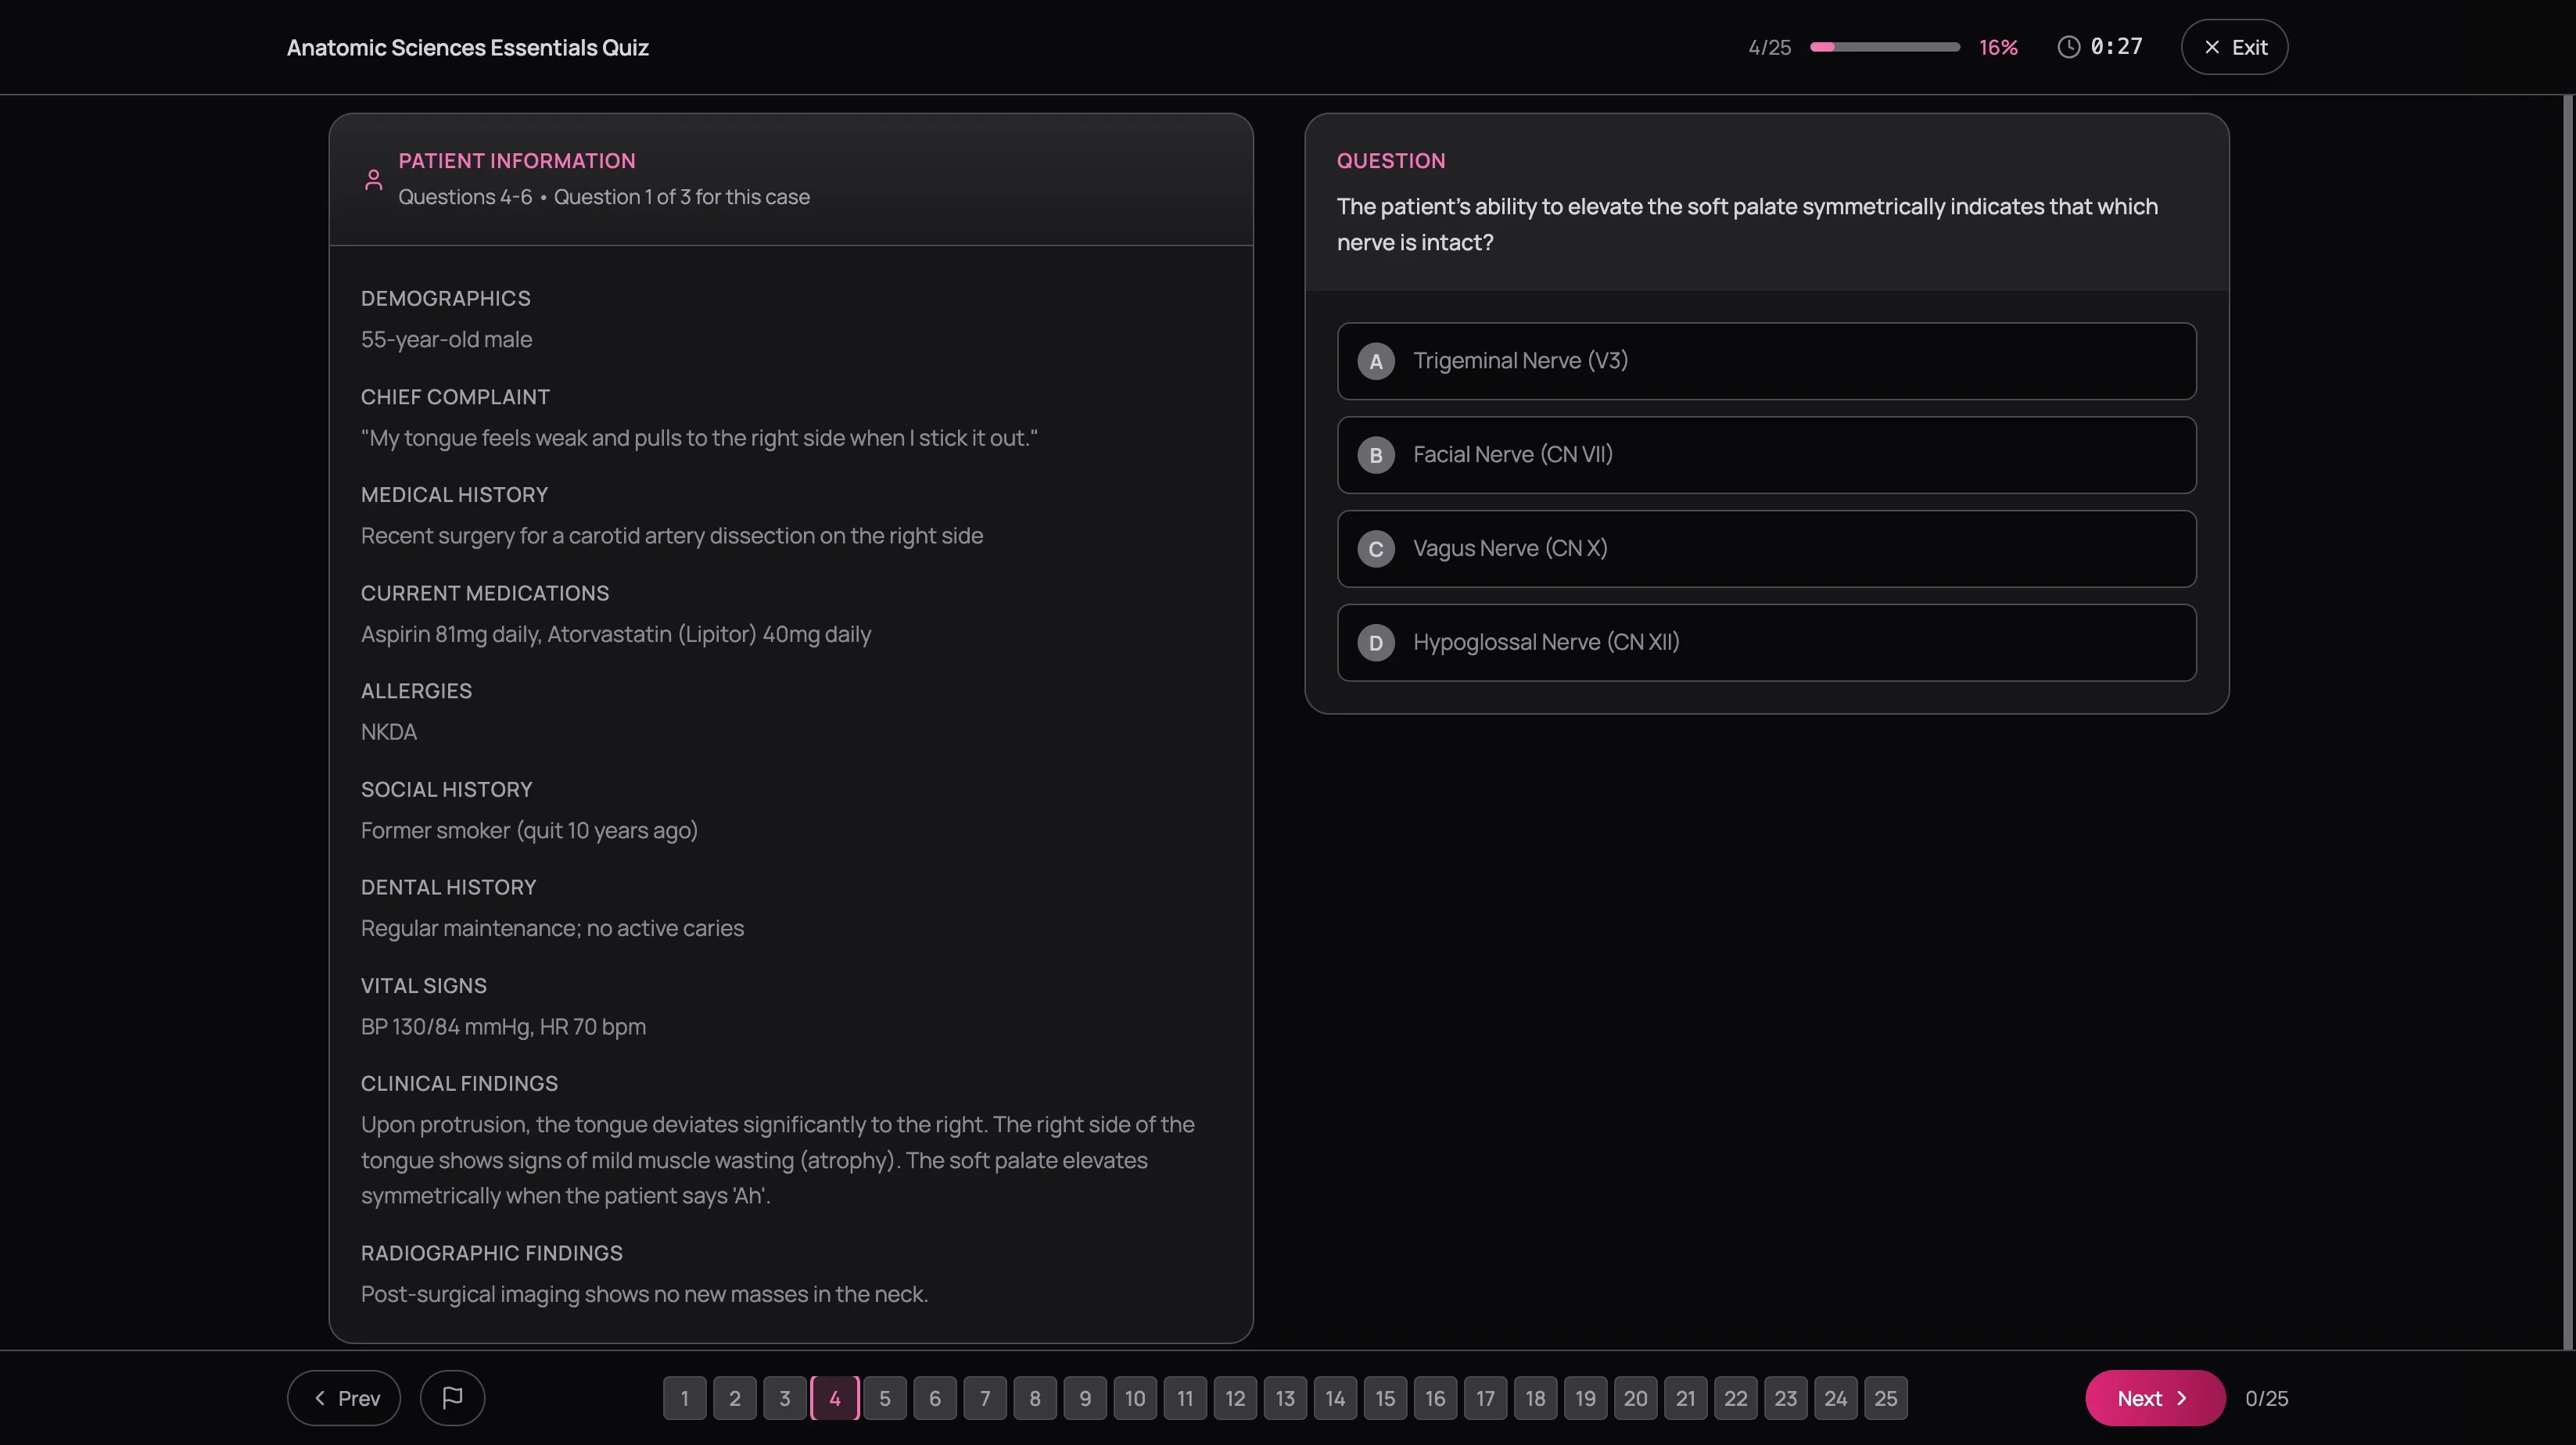Open question 25 from the navigator
The width and height of the screenshot is (2576, 1445).
[1886, 1398]
